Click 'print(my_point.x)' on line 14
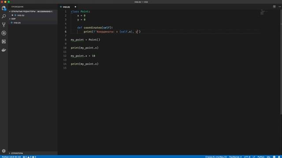 pos(85,64)
